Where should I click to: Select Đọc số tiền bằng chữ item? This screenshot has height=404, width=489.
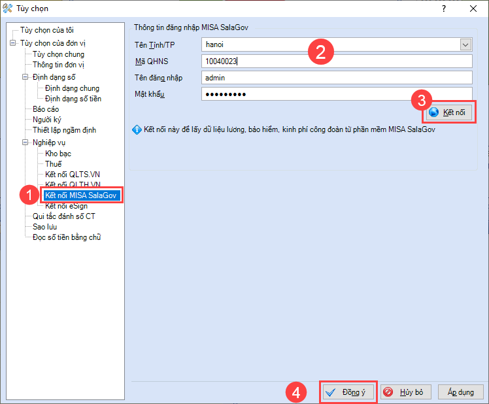coord(67,237)
